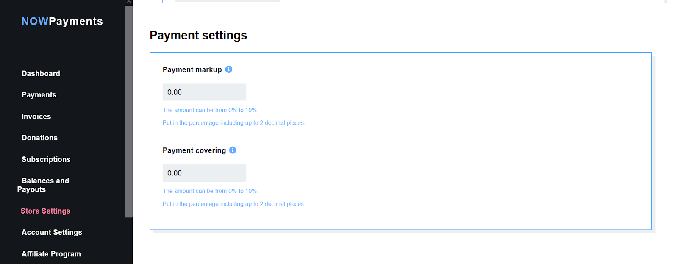Click the Payment markup info icon

pos(228,69)
